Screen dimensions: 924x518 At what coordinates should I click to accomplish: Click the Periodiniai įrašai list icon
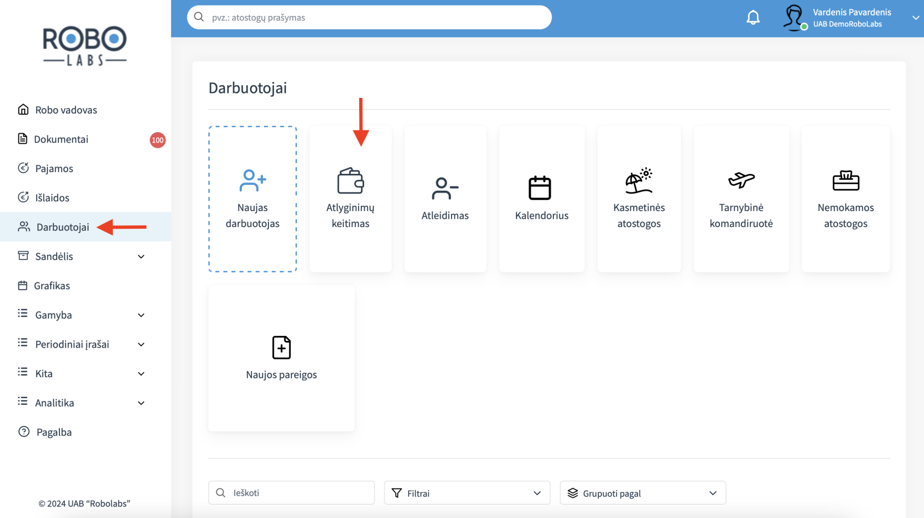click(23, 343)
